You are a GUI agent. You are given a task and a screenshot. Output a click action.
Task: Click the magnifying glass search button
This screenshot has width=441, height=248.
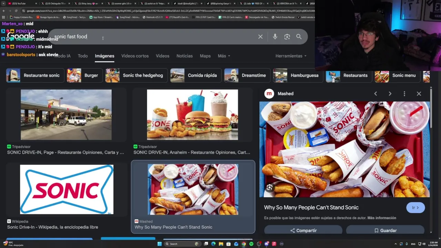click(299, 37)
